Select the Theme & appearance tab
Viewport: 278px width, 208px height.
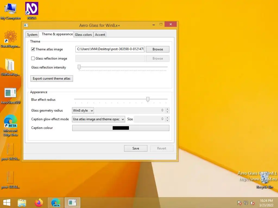tap(57, 34)
